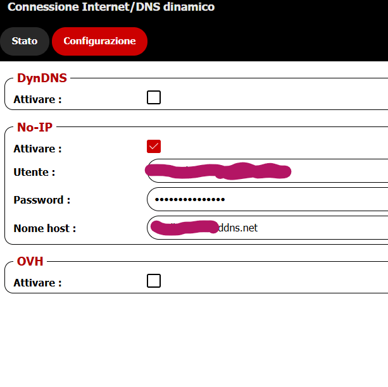The image size is (388, 387).
Task: Click the ddns.net text in hostname
Action: coord(238,228)
